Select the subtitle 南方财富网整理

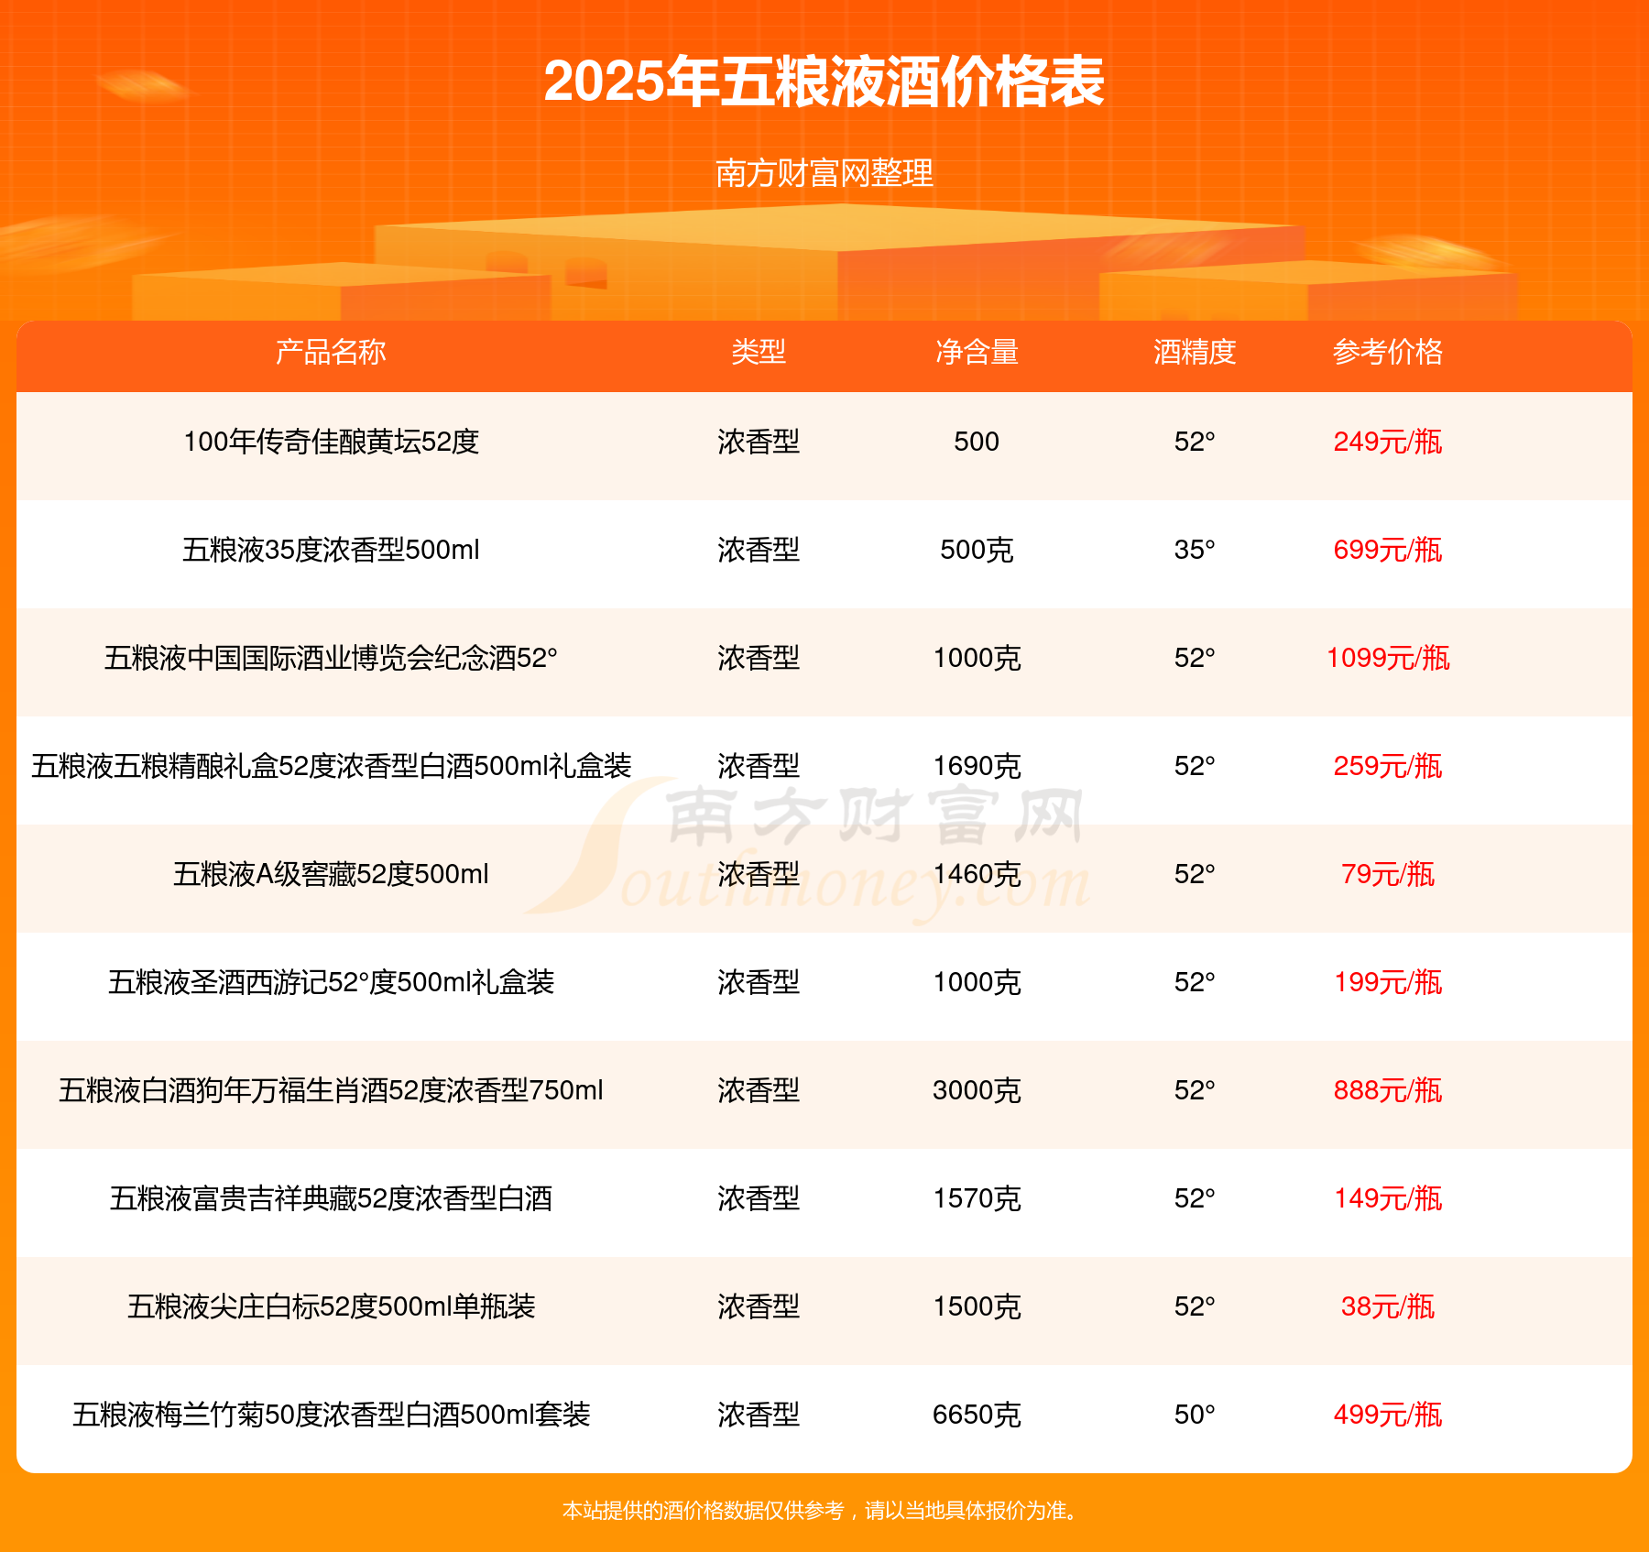coord(824,172)
